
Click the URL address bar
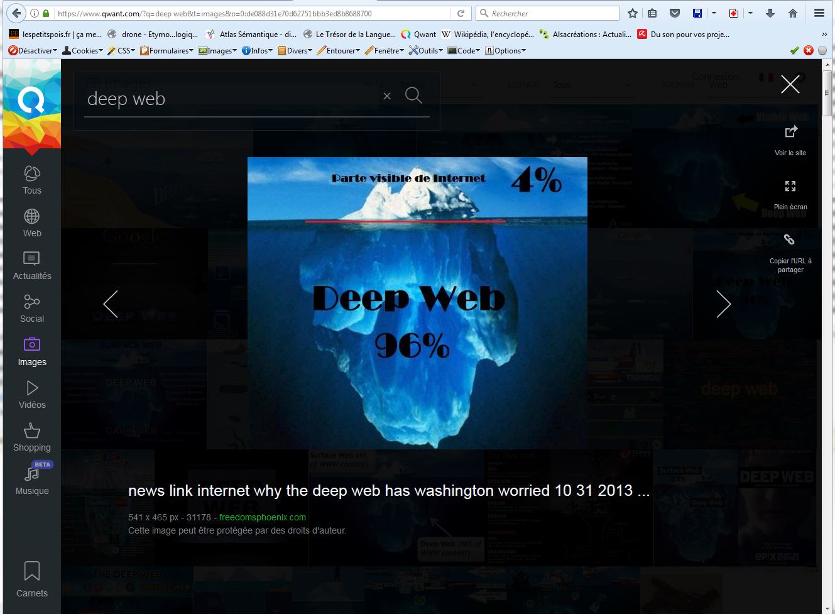point(251,13)
